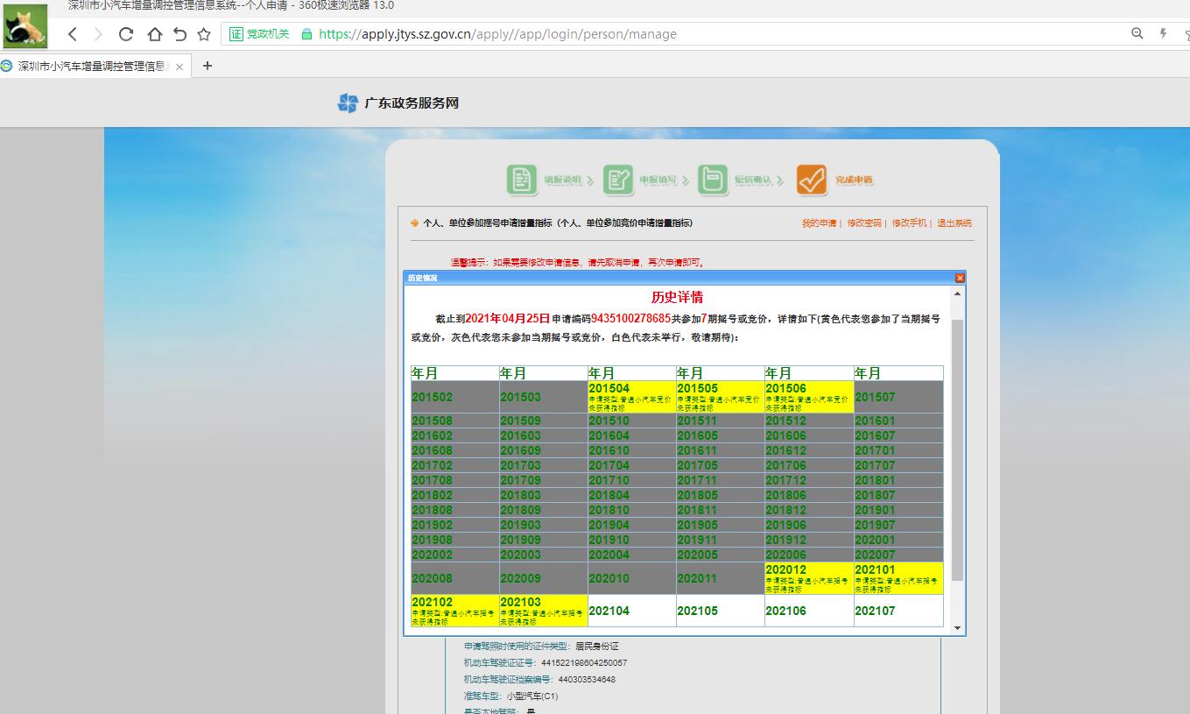Click the 填报说明 step icon

[x=521, y=180]
